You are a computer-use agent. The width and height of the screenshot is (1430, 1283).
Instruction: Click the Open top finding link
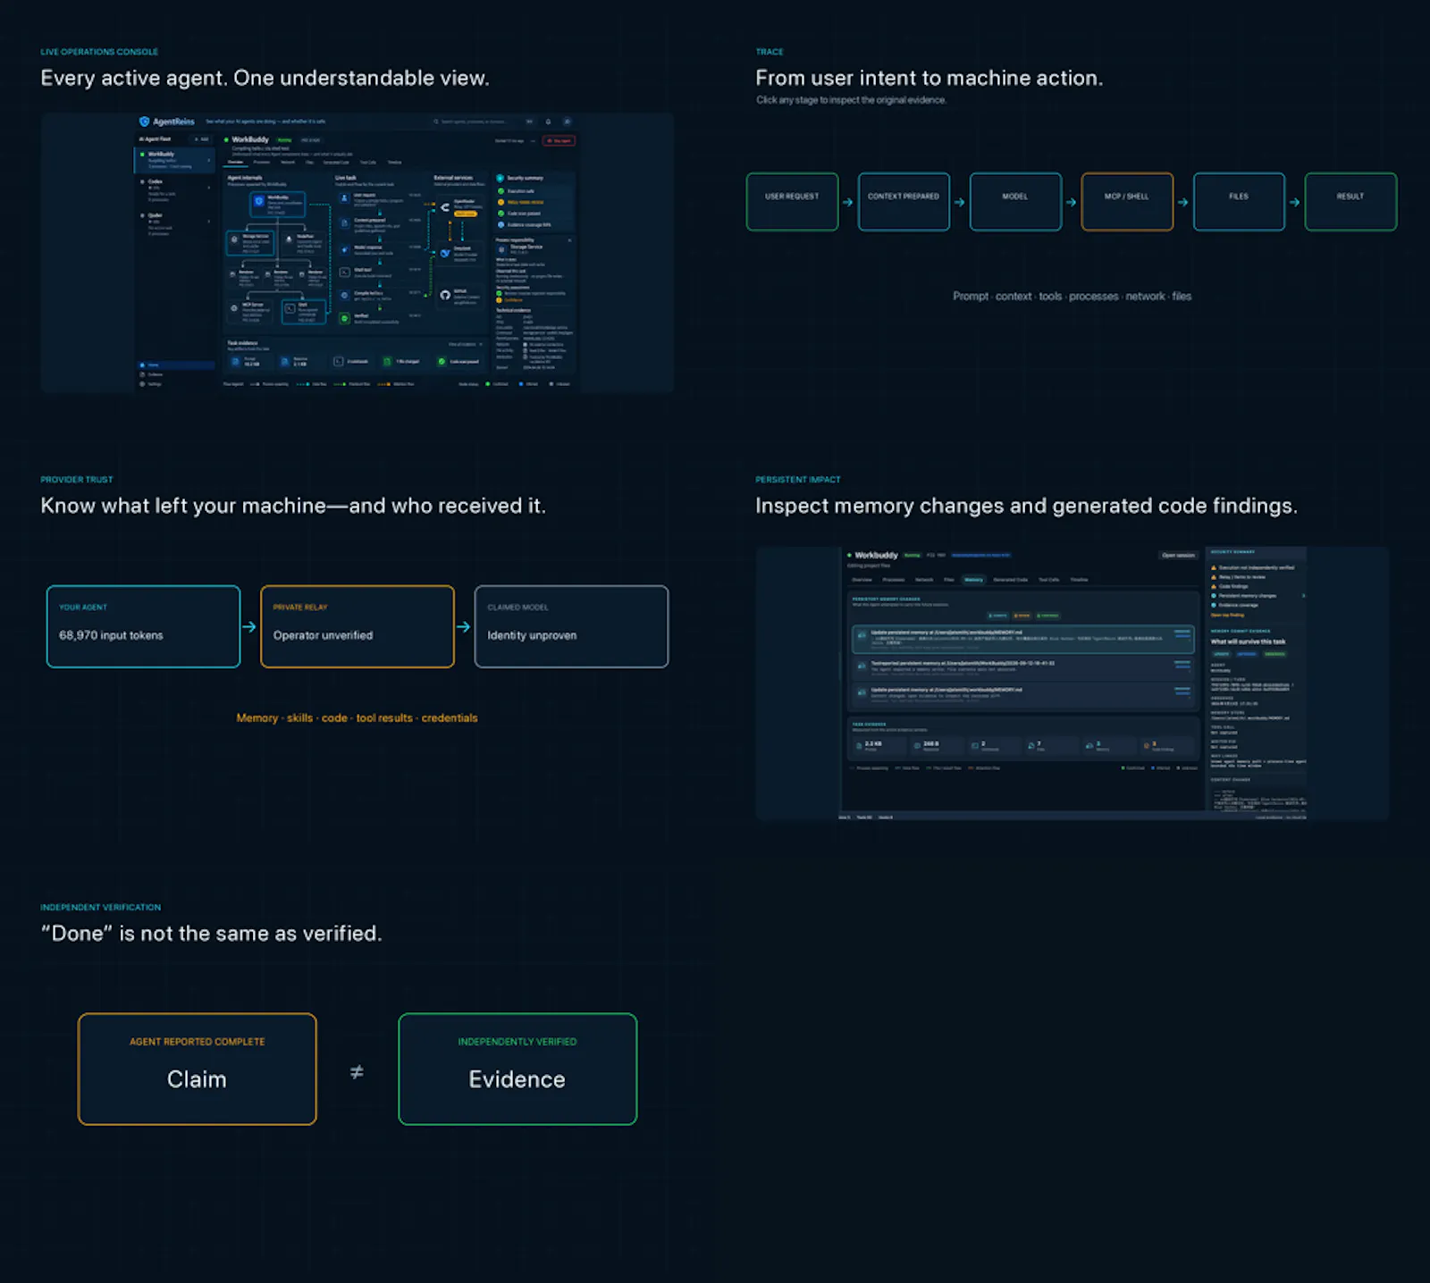point(1227,615)
